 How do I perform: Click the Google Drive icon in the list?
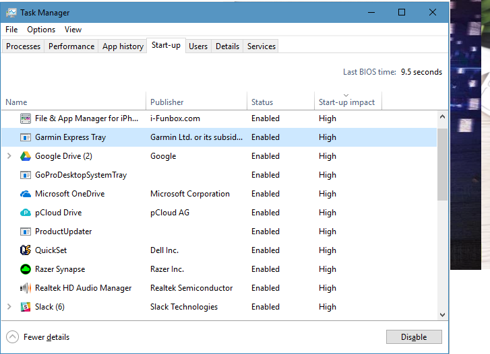click(26, 156)
